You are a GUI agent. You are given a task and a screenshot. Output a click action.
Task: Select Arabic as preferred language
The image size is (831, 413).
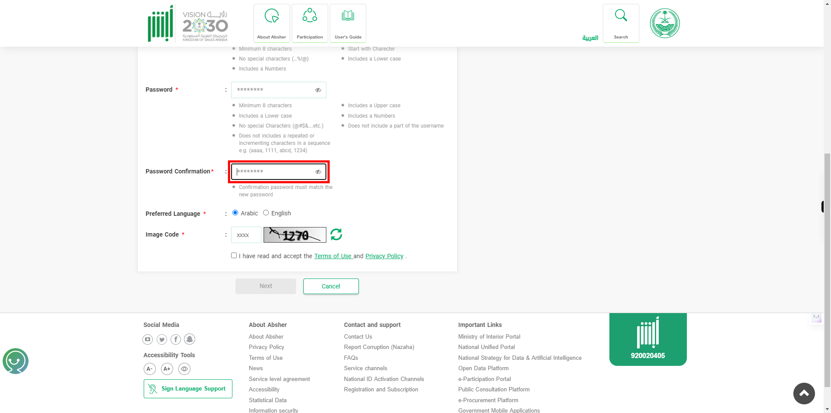235,213
